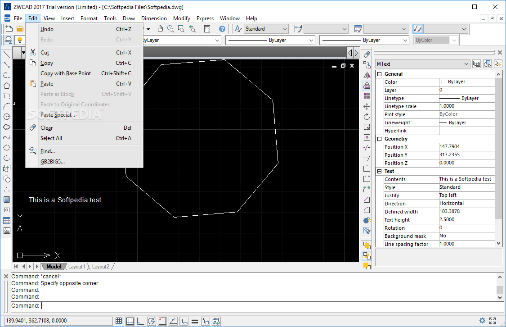Click the Zoom Window icon

click(x=181, y=29)
